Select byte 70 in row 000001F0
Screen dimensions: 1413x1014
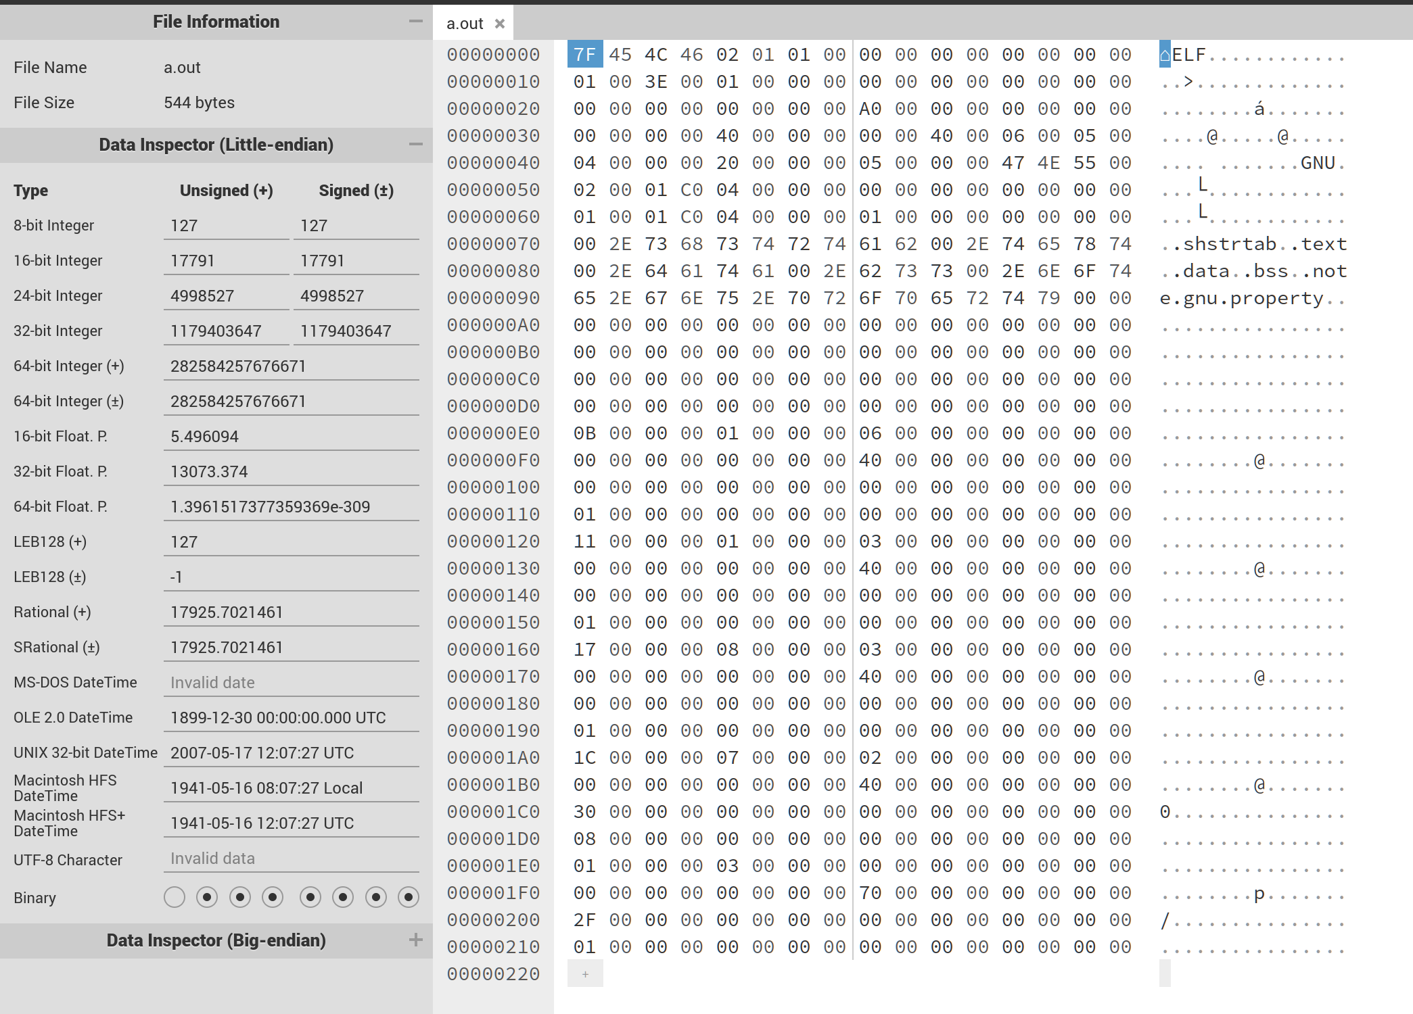click(x=871, y=892)
